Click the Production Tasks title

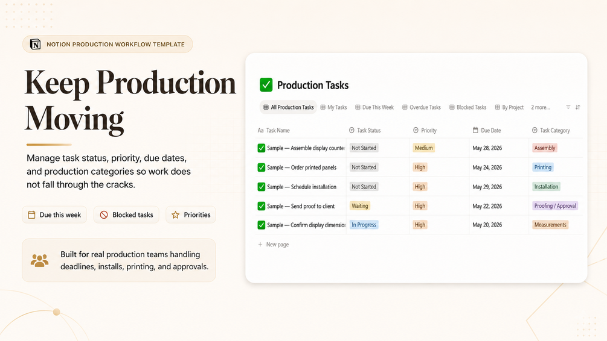coord(313,85)
